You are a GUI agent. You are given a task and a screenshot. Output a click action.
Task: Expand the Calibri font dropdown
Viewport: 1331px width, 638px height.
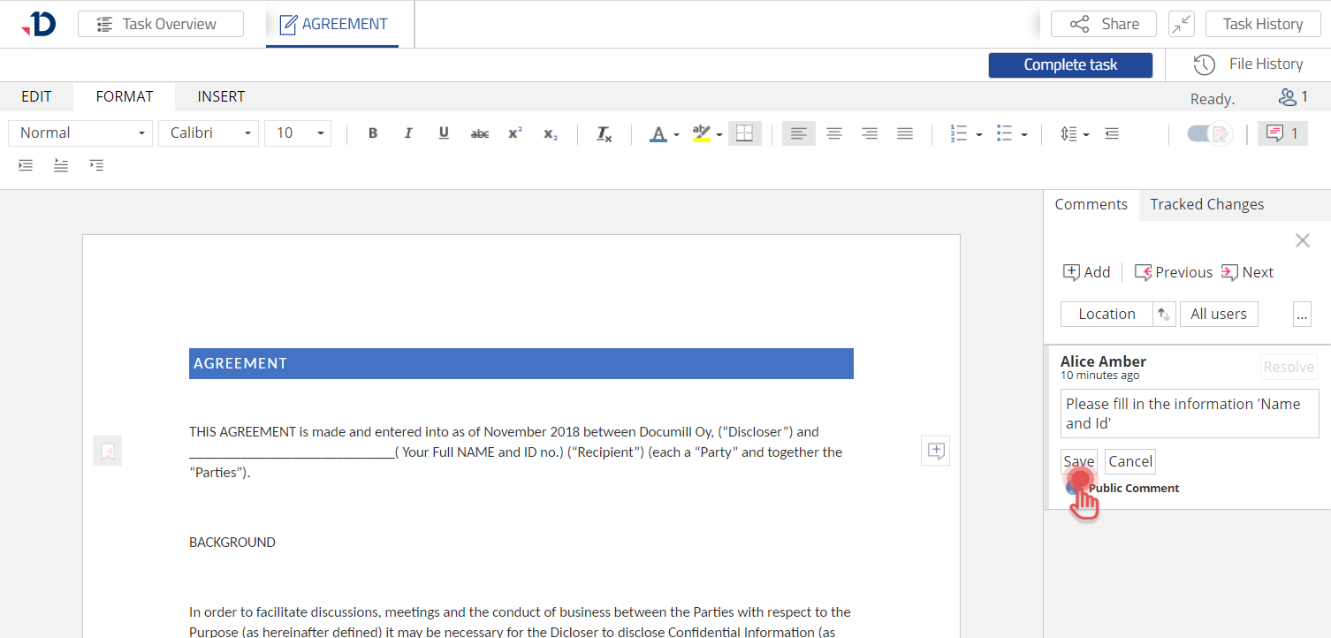tap(209, 133)
